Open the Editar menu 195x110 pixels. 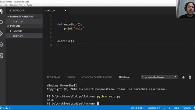pos(6,5)
